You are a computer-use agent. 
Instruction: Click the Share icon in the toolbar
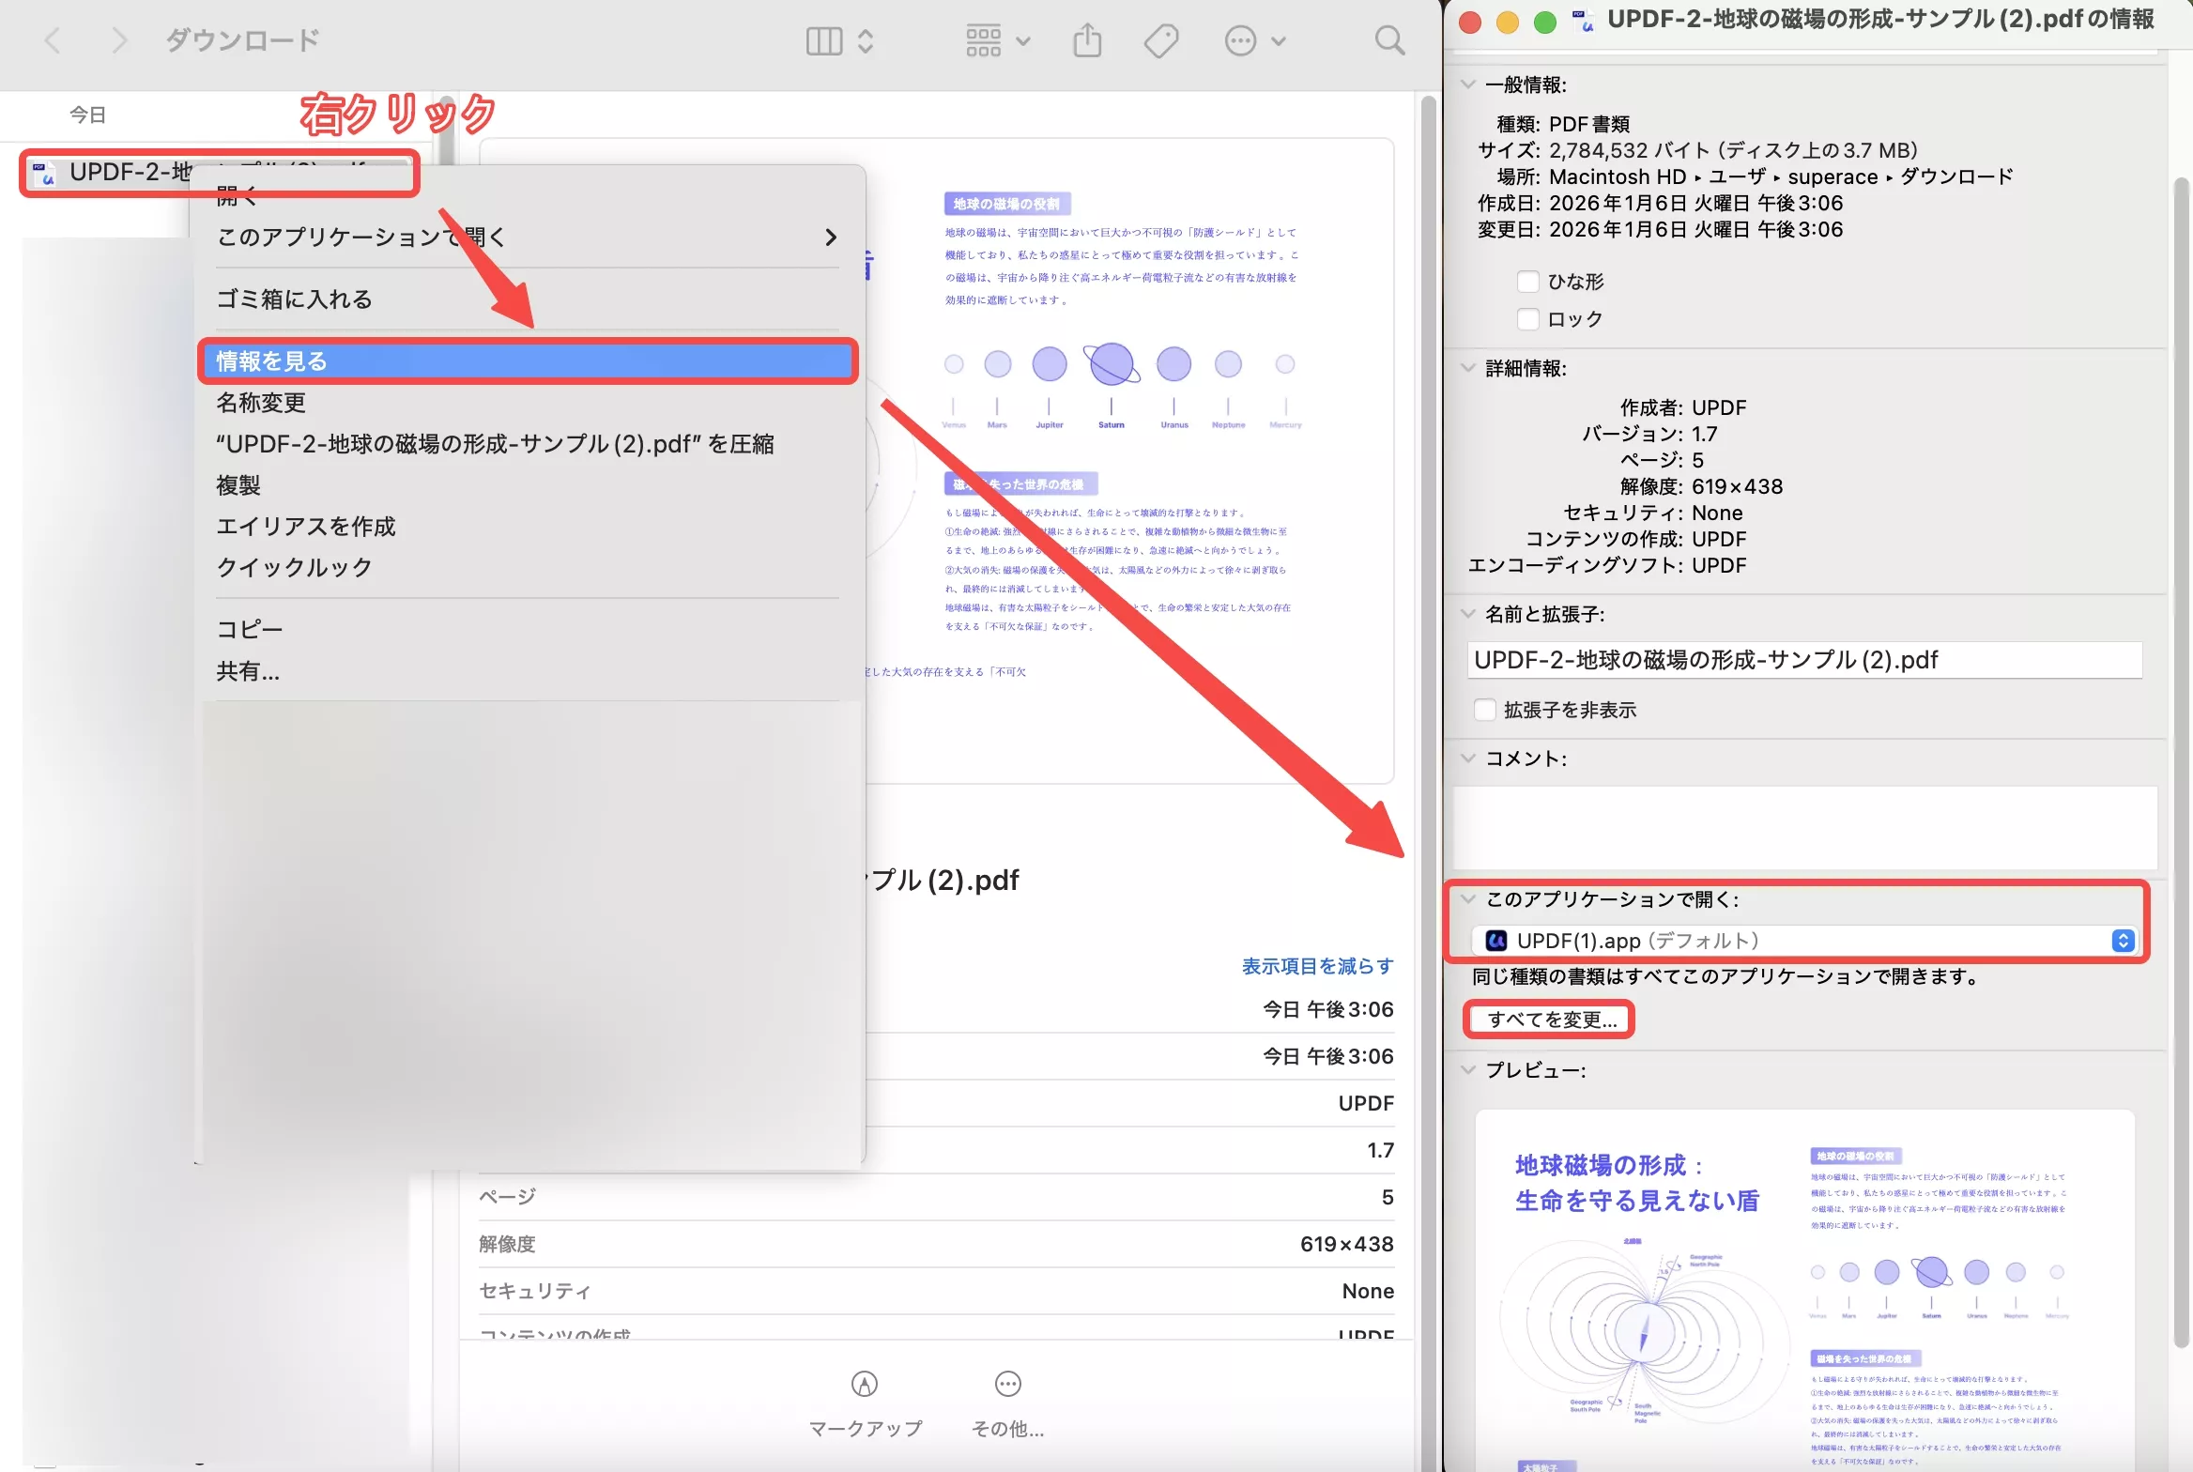coord(1086,39)
